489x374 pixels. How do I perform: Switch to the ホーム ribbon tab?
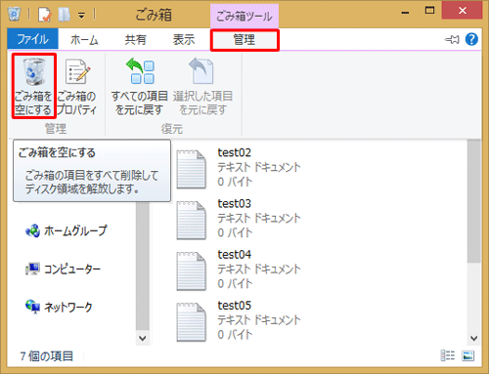[x=84, y=40]
